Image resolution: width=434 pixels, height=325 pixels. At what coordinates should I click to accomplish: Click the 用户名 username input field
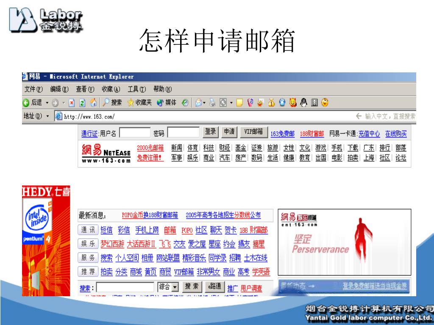tap(135, 132)
